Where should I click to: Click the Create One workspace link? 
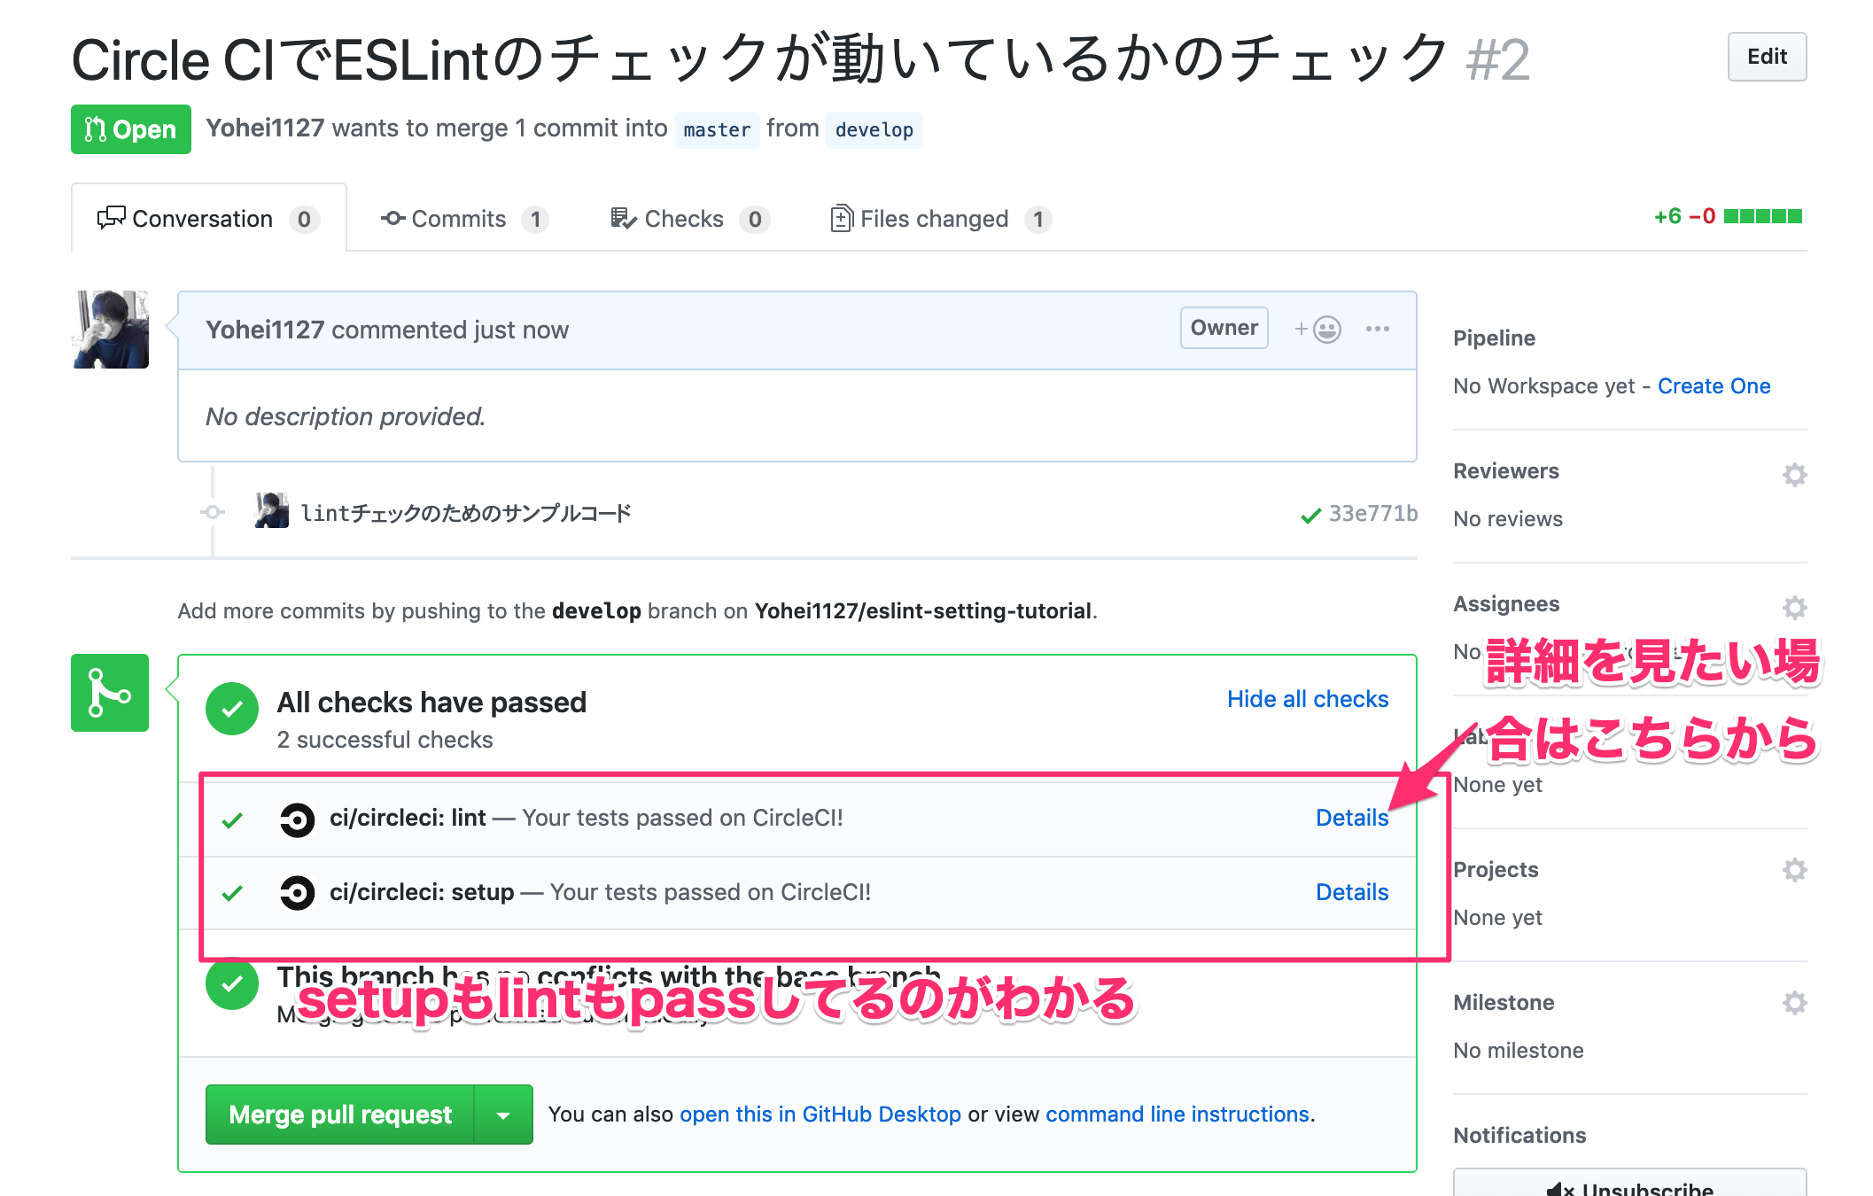(x=1714, y=386)
